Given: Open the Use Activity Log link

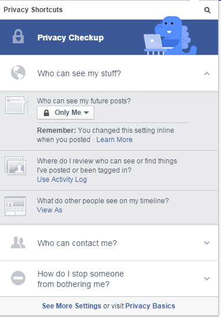Looking at the screenshot, I should click(x=62, y=180).
